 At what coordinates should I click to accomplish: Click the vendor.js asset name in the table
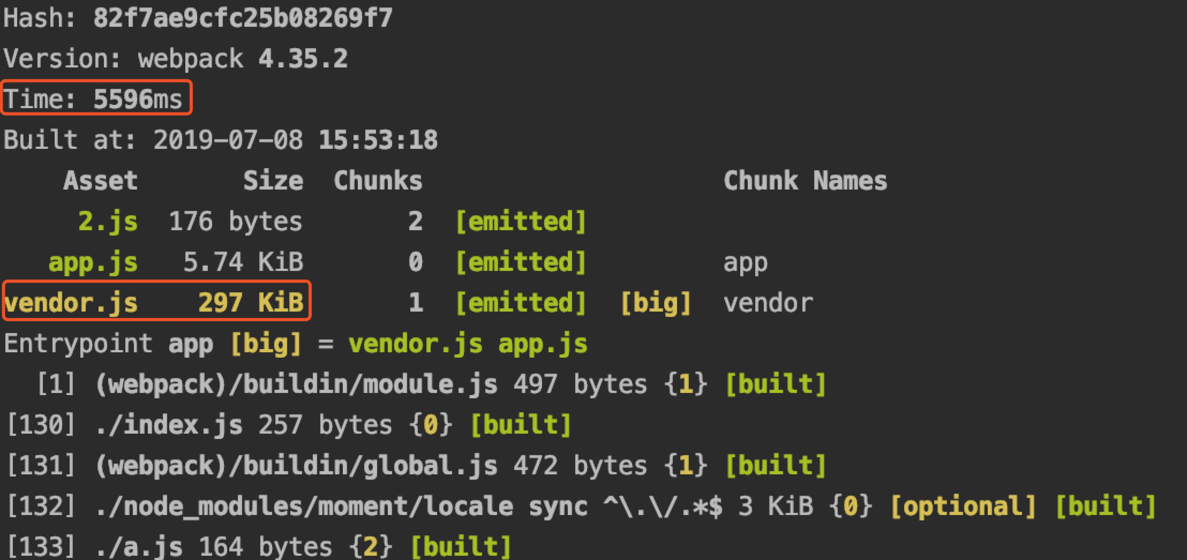[71, 303]
